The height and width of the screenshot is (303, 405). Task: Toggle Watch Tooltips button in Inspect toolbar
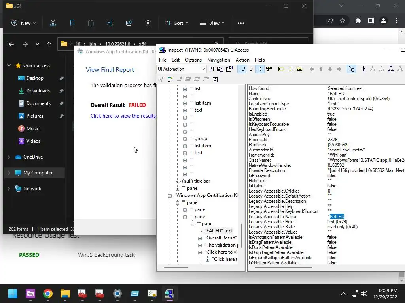[269, 69]
